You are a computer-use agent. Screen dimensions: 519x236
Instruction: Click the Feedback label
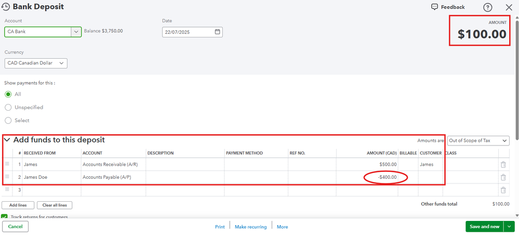click(453, 7)
